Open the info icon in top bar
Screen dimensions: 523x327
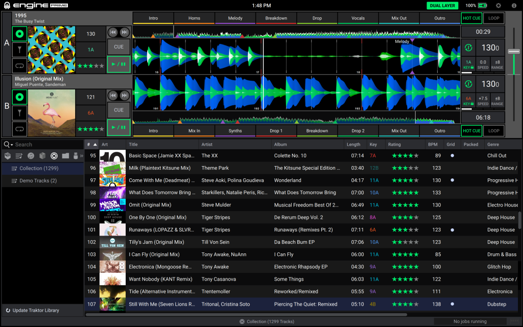pyautogui.click(x=514, y=6)
